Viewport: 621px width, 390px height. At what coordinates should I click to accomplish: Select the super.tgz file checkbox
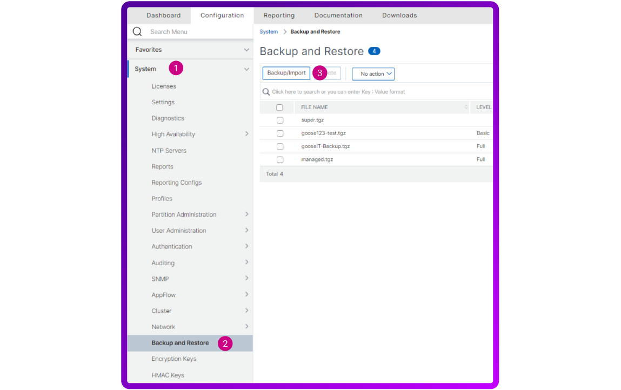pyautogui.click(x=279, y=120)
